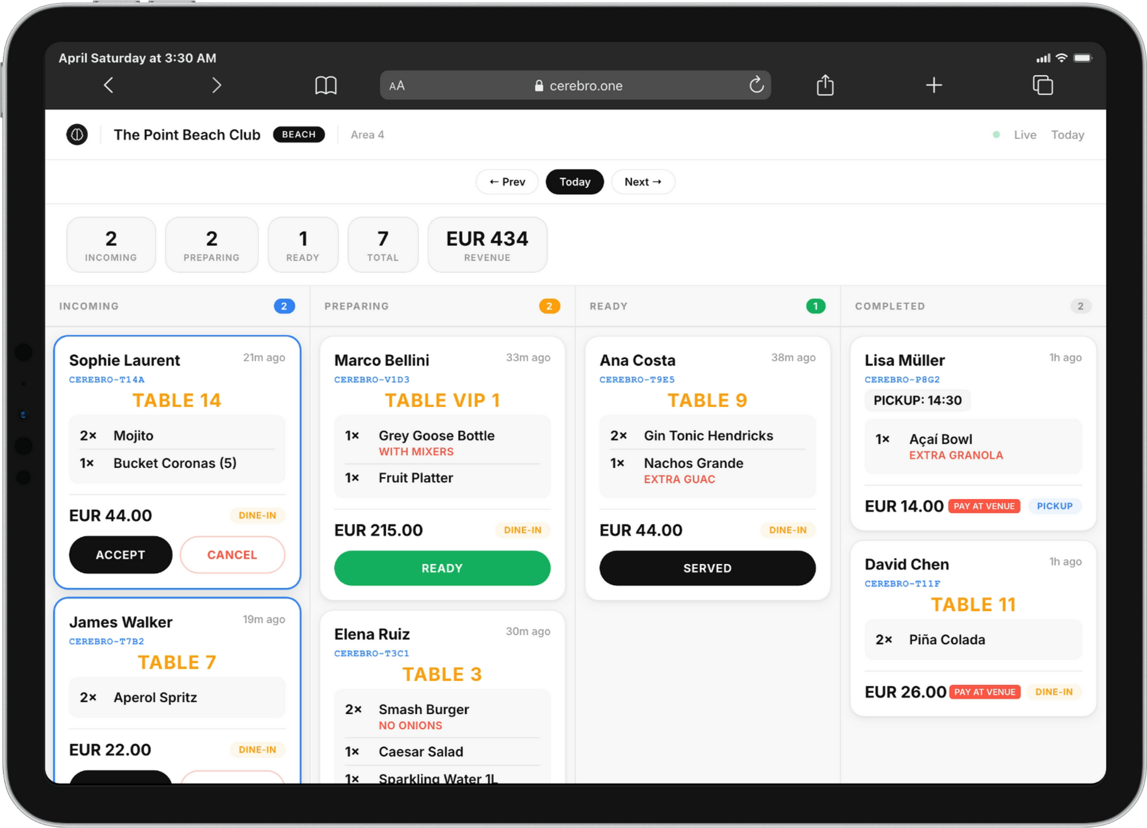This screenshot has height=828, width=1147.
Task: Toggle the Live status indicator
Action: (996, 135)
